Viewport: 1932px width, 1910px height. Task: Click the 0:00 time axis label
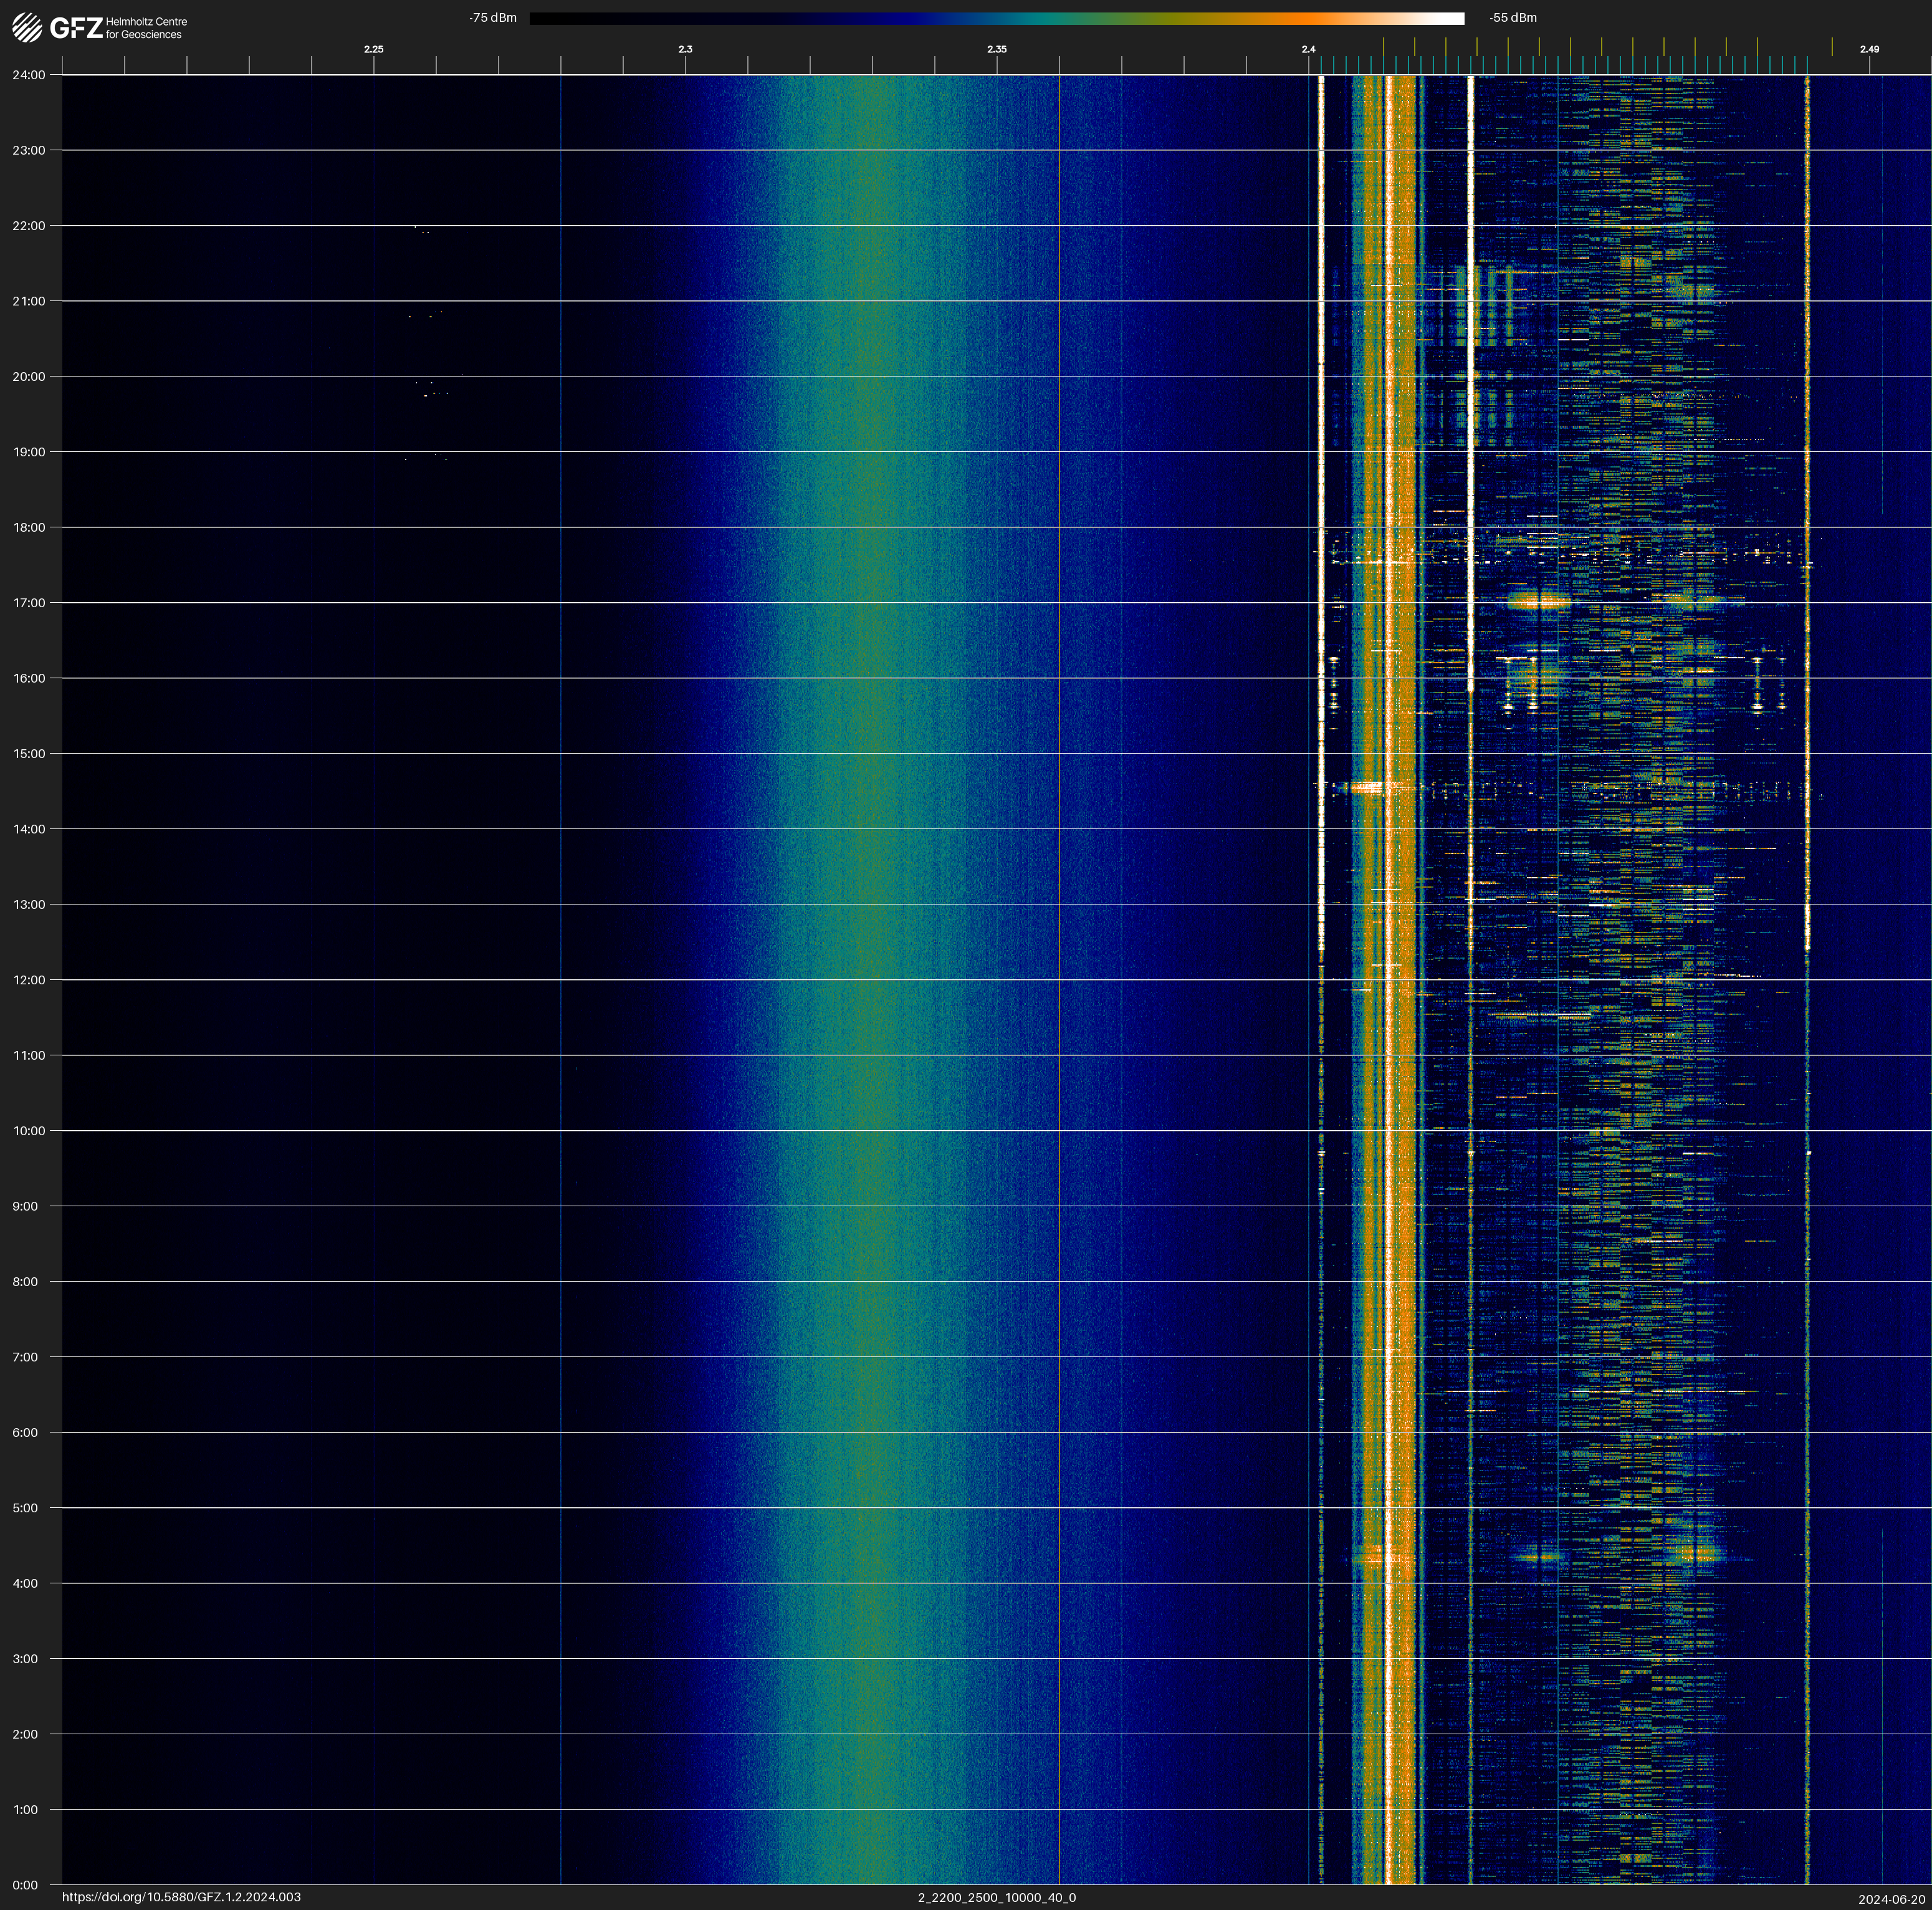(26, 1885)
